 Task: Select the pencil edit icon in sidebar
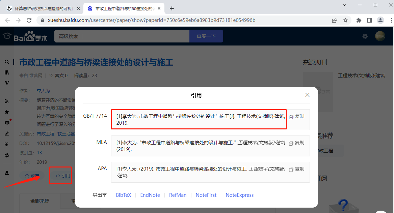click(7, 133)
